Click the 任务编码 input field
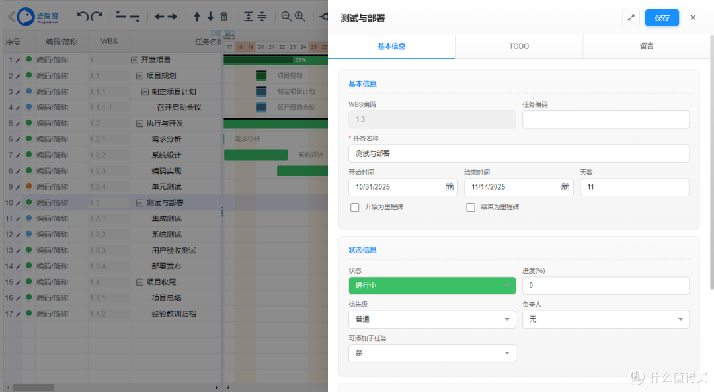 [606, 120]
